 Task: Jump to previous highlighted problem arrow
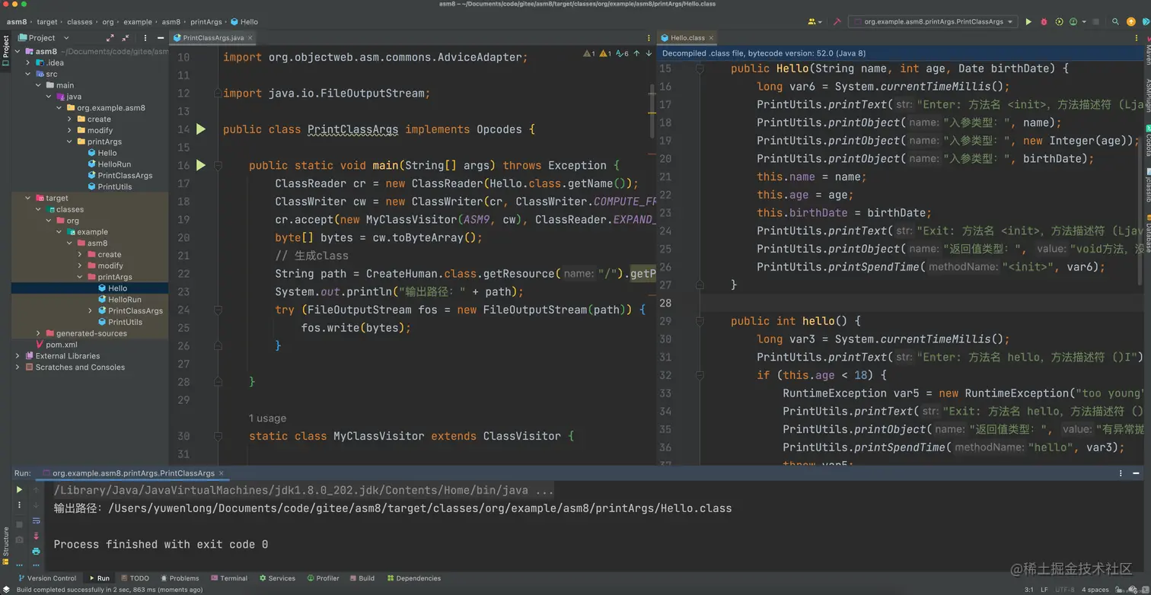[x=638, y=53]
